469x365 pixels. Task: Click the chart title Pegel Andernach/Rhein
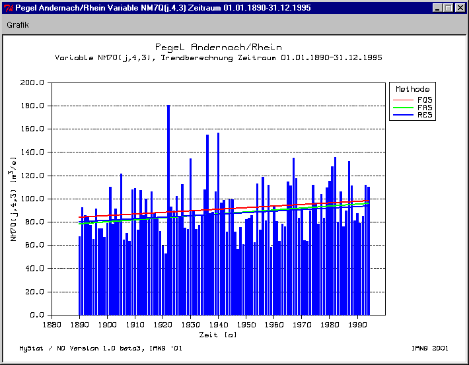(219, 48)
